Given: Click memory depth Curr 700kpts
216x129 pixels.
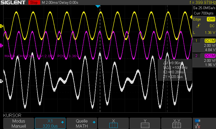Looking at the screenshot, I should tap(204, 13).
